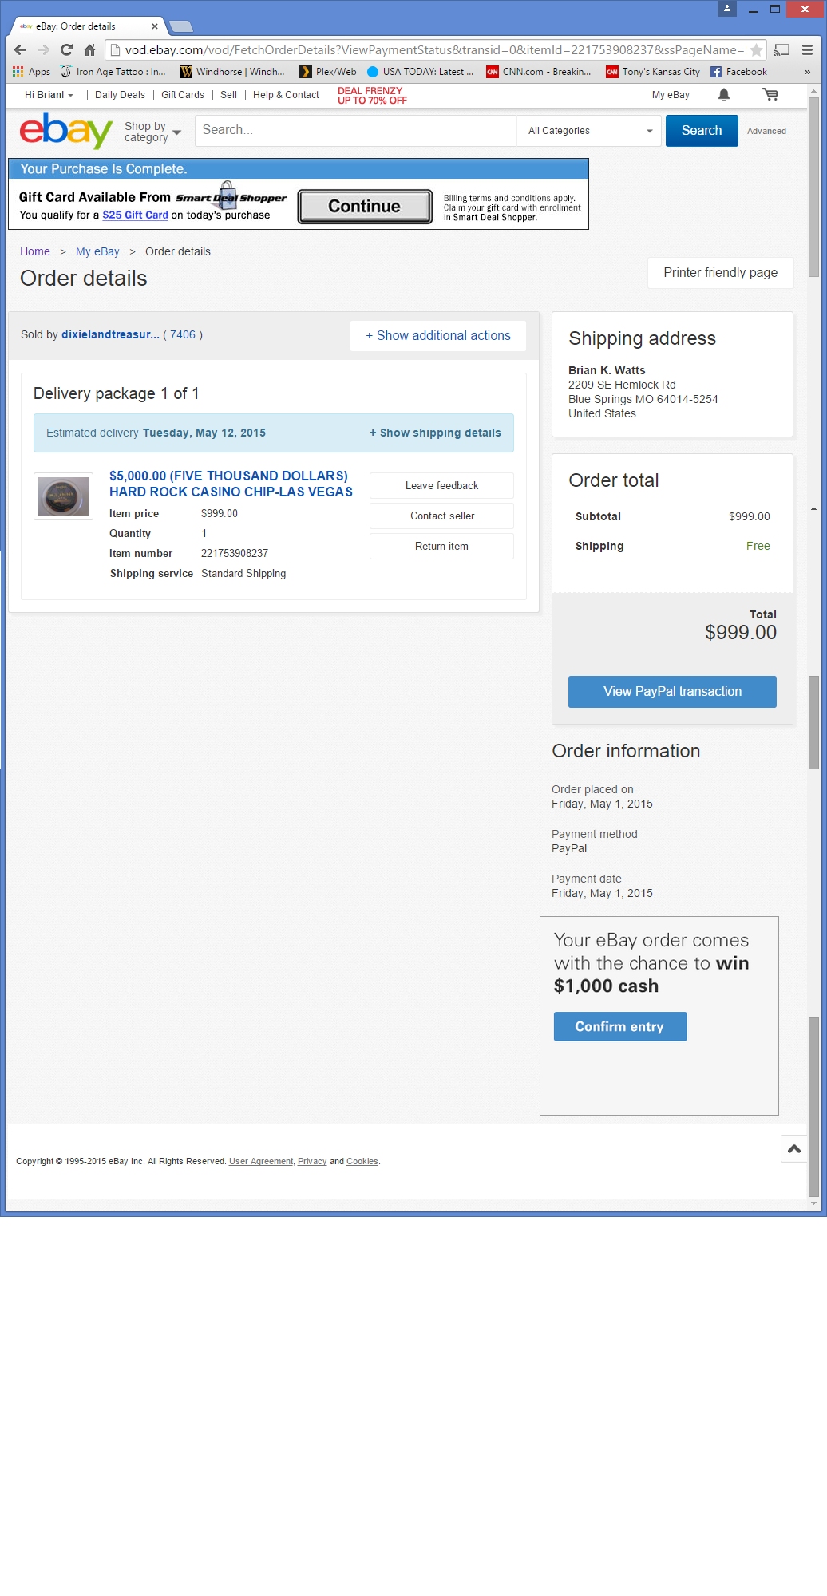Open the CNN.com bookmark
Screen dimensions: 827x1596
pyautogui.click(x=539, y=72)
